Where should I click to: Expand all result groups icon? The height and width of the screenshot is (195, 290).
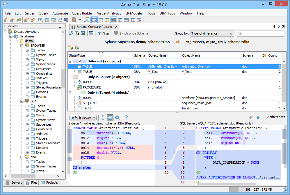tap(71, 48)
